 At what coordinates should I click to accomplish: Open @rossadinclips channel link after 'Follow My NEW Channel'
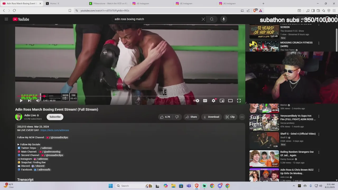coord(57,137)
